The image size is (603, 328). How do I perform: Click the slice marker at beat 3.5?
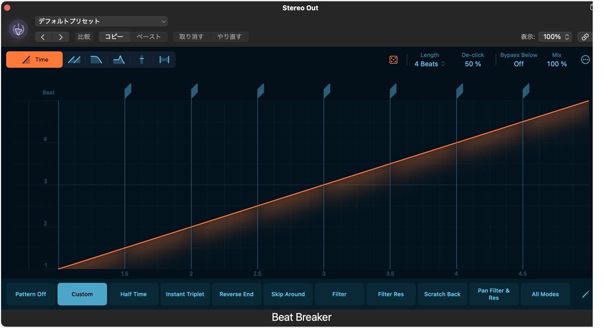click(393, 91)
